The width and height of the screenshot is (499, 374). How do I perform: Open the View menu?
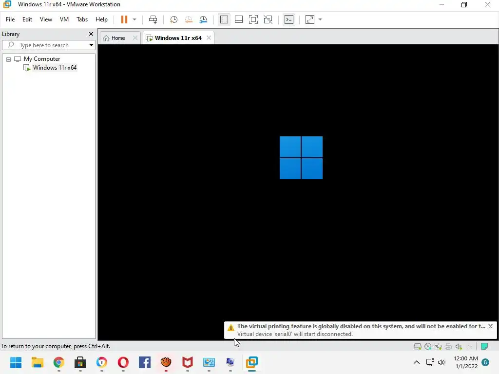pyautogui.click(x=46, y=19)
